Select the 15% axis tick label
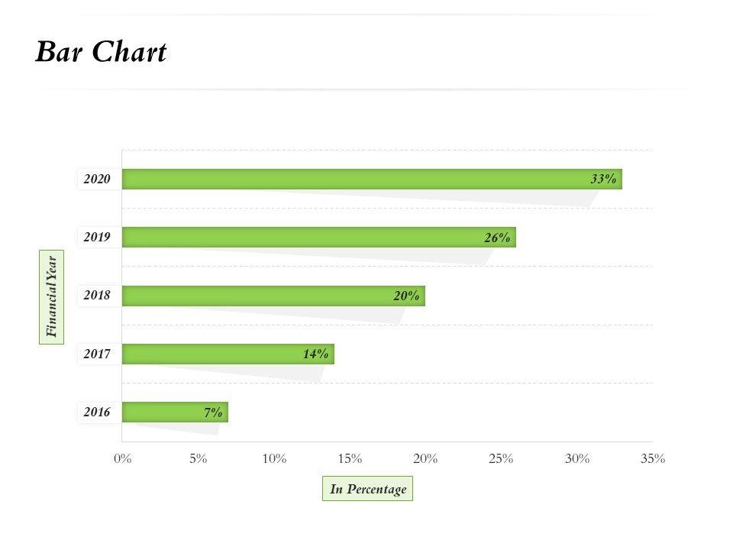The width and height of the screenshot is (733, 550). click(350, 458)
